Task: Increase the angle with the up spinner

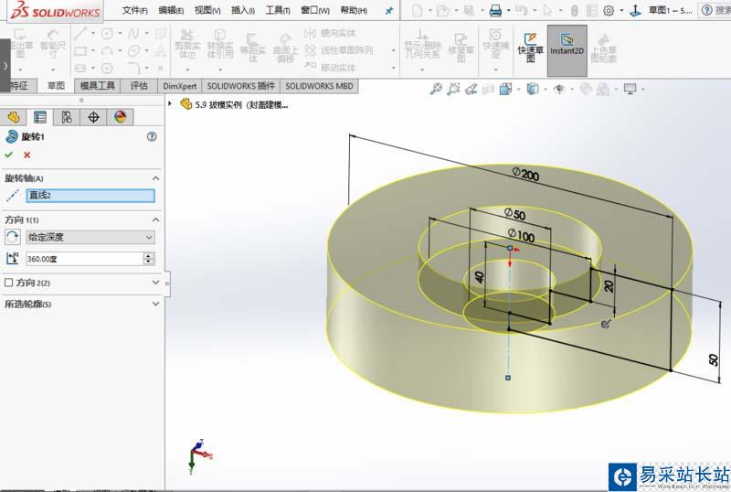Action: click(x=148, y=255)
